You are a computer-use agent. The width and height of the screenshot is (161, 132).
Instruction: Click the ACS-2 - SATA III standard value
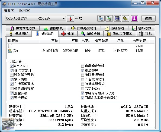coord(135,106)
